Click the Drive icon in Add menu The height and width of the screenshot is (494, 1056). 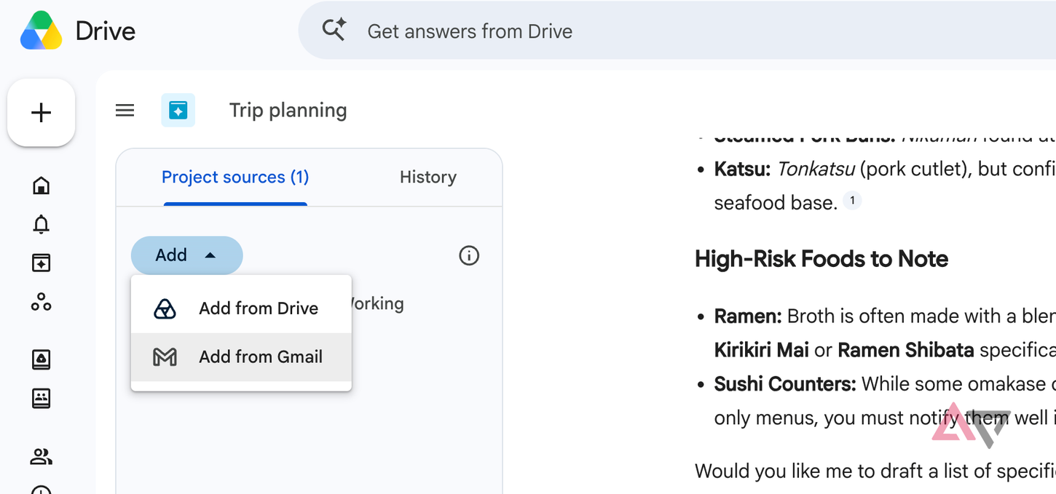point(165,308)
